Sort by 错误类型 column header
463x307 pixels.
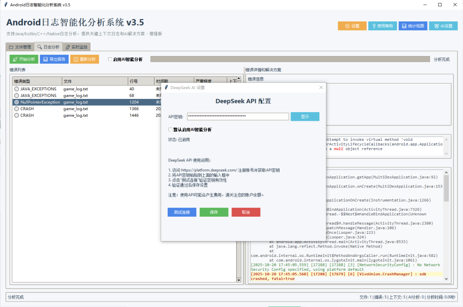point(37,81)
